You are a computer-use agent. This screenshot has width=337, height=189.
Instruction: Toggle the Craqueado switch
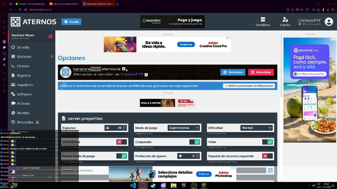tap(195, 142)
